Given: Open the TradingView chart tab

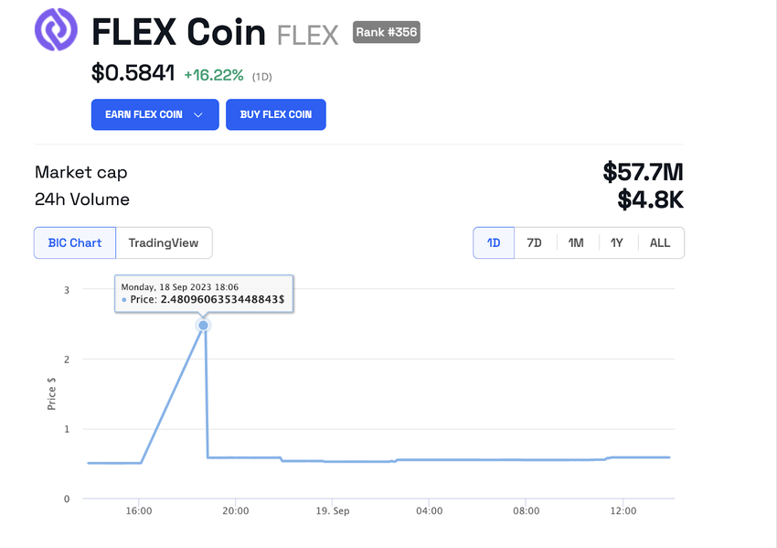Looking at the screenshot, I should point(164,243).
